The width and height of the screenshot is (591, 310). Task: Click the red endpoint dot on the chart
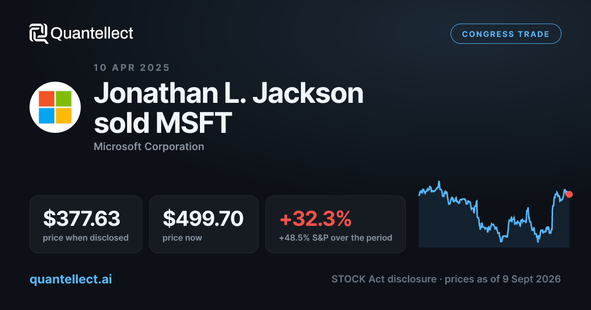click(x=569, y=194)
